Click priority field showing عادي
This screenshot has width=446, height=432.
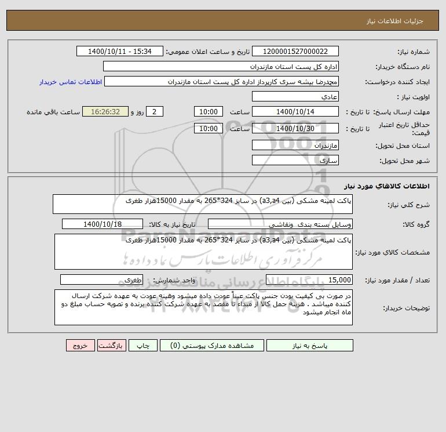[x=295, y=96]
